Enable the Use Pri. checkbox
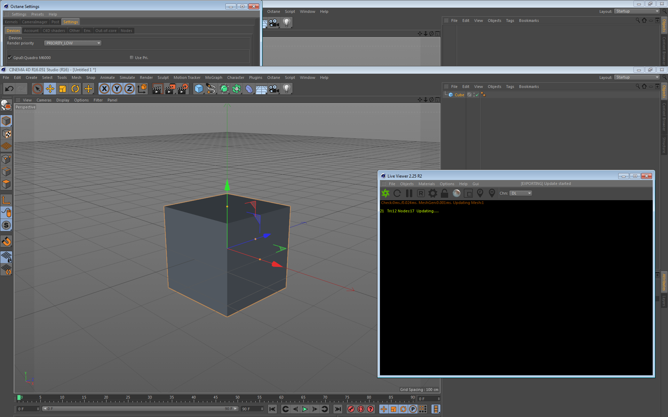The width and height of the screenshot is (668, 417). tap(132, 58)
